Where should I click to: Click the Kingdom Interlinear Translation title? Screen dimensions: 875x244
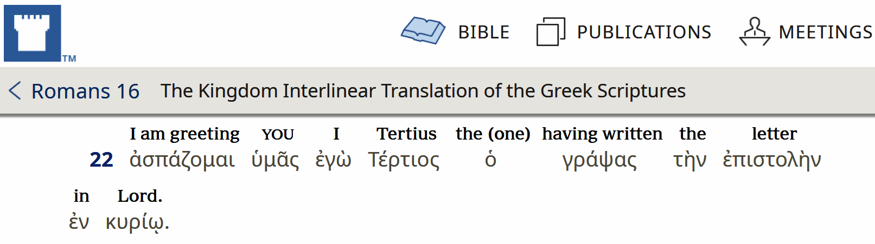[423, 91]
